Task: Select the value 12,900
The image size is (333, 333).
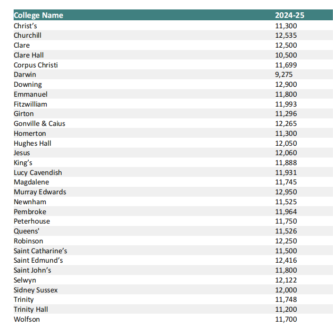Action: pyautogui.click(x=286, y=84)
